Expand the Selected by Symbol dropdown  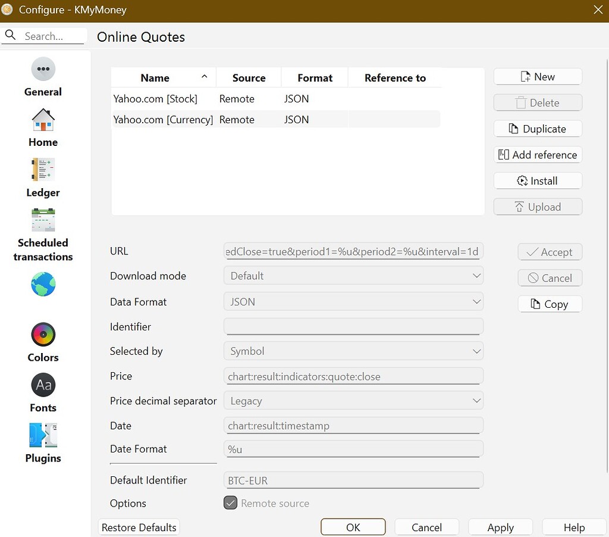[353, 351]
